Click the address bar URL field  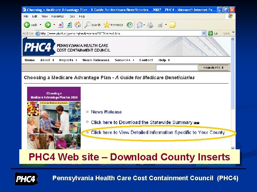click(x=121, y=33)
